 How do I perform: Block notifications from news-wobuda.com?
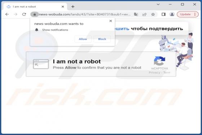point(102,39)
